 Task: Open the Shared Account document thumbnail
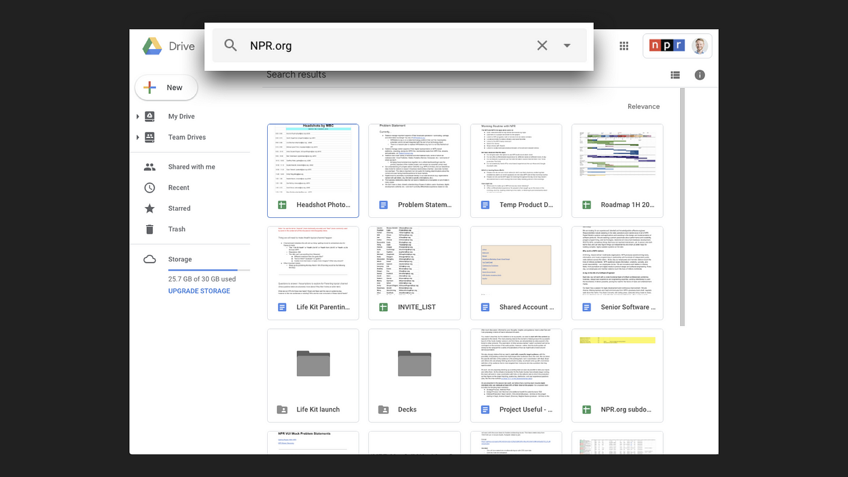516,260
